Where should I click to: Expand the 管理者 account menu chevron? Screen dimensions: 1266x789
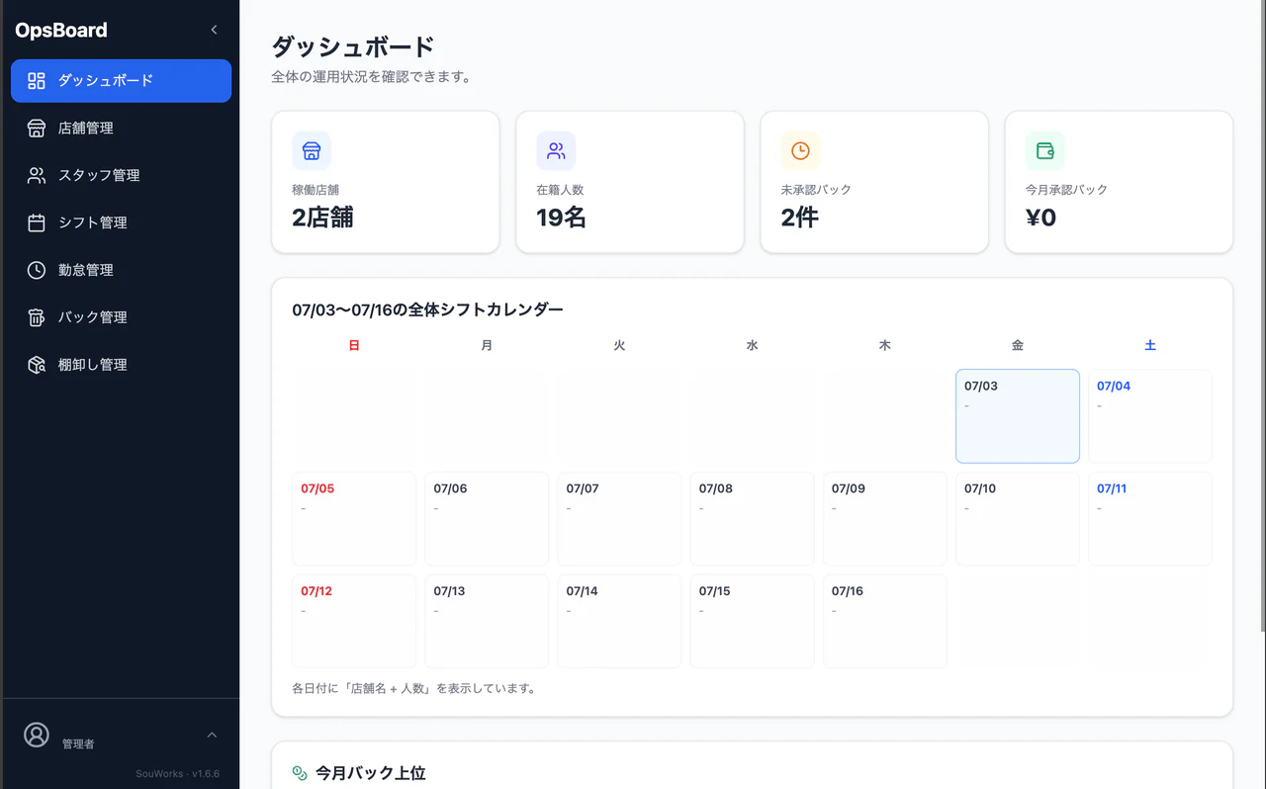[212, 735]
